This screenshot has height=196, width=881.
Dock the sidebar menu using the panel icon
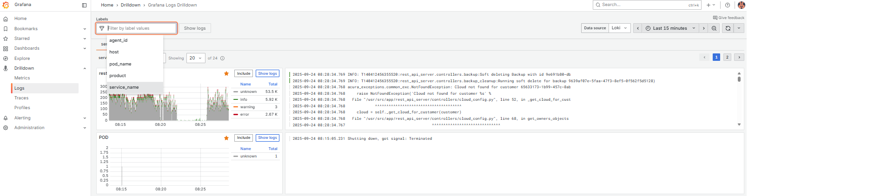(x=84, y=5)
